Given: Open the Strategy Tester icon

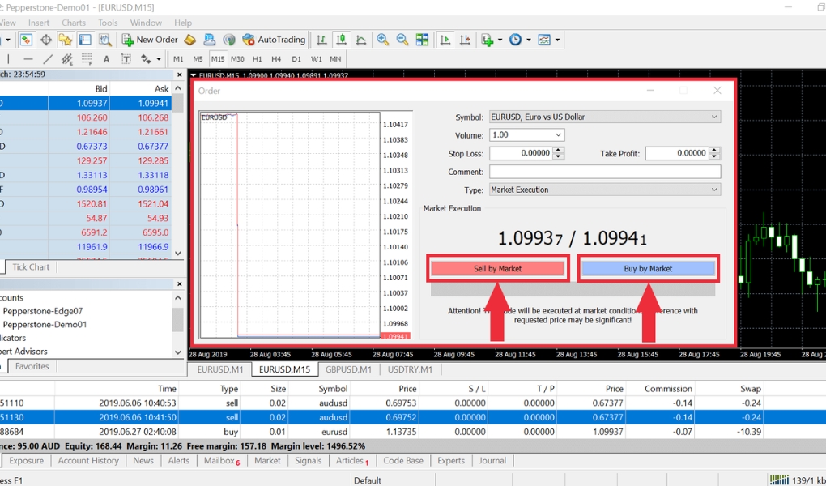Looking at the screenshot, I should click(x=104, y=40).
